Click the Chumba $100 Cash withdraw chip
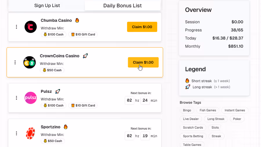Image resolution: width=261 pixels, height=147 pixels. pos(54,35)
